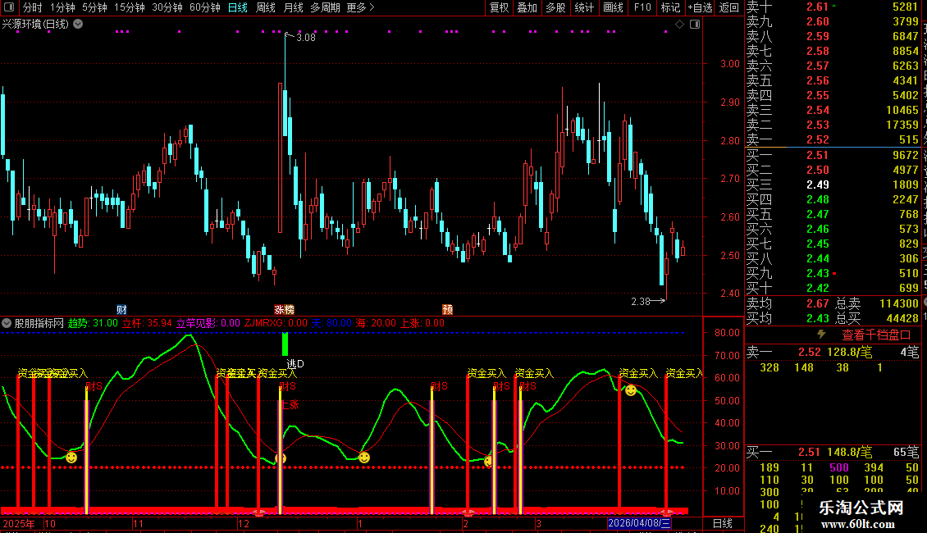Switch to 周线 weekly chart
Screen dimensions: 927x533
pyautogui.click(x=266, y=7)
